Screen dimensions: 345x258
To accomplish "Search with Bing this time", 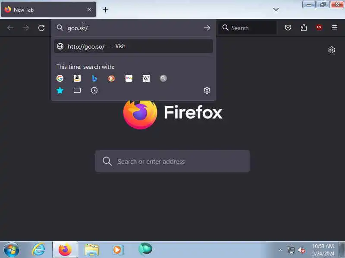I will pos(94,78).
